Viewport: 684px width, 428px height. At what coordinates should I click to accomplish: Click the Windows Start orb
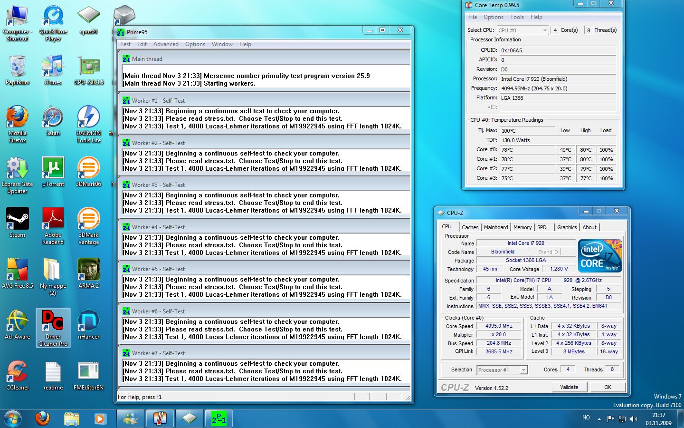pyautogui.click(x=13, y=418)
